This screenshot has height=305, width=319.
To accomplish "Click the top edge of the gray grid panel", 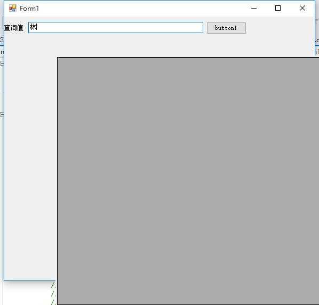I will coord(188,58).
